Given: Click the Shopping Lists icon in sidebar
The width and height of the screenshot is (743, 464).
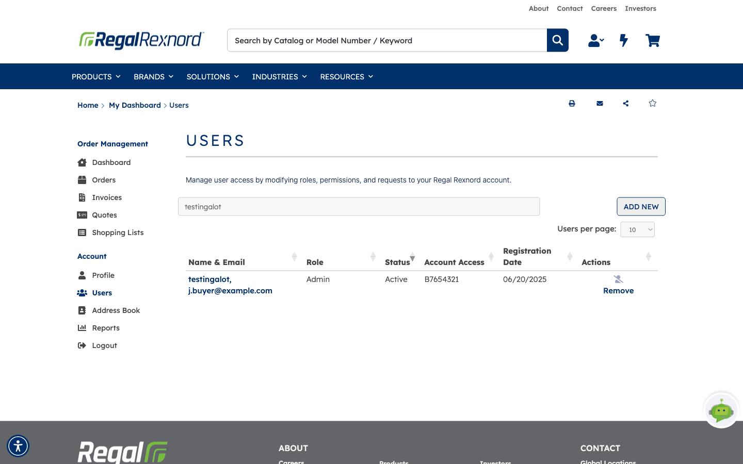Looking at the screenshot, I should 82,233.
